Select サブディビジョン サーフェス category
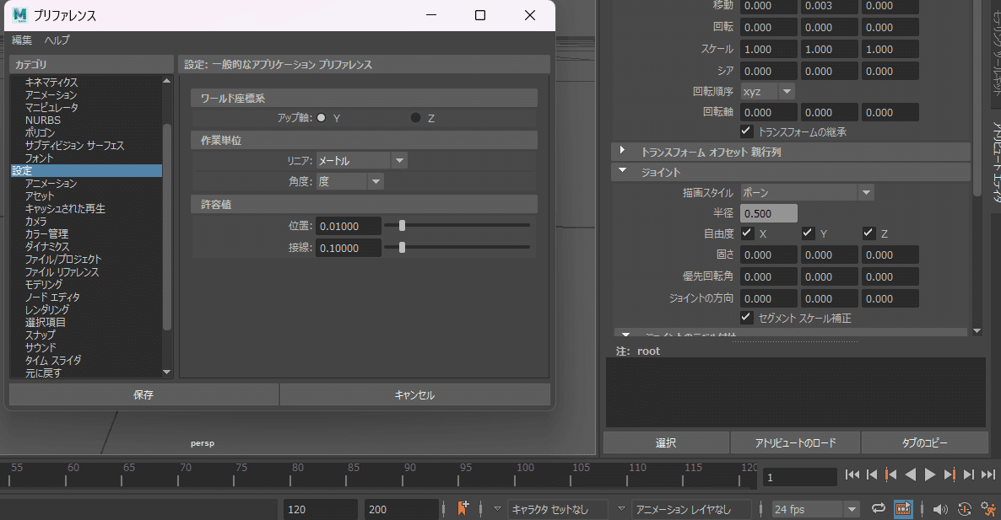1001x520 pixels. [74, 145]
